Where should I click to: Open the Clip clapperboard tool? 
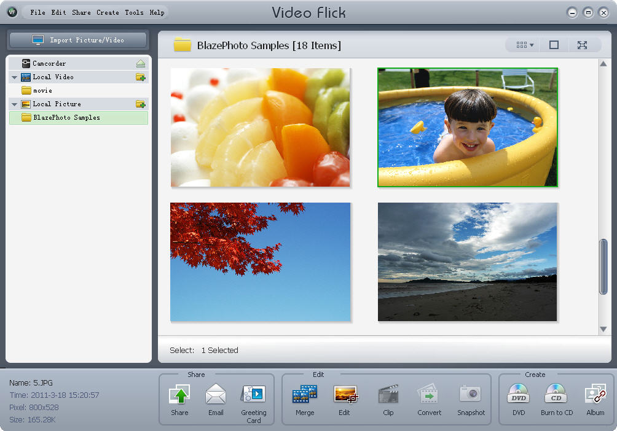pyautogui.click(x=388, y=395)
